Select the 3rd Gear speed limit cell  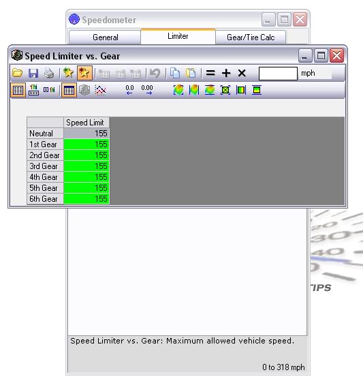pos(86,166)
